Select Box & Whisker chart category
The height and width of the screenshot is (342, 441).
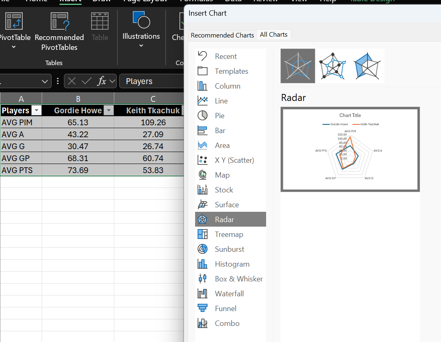(230, 279)
